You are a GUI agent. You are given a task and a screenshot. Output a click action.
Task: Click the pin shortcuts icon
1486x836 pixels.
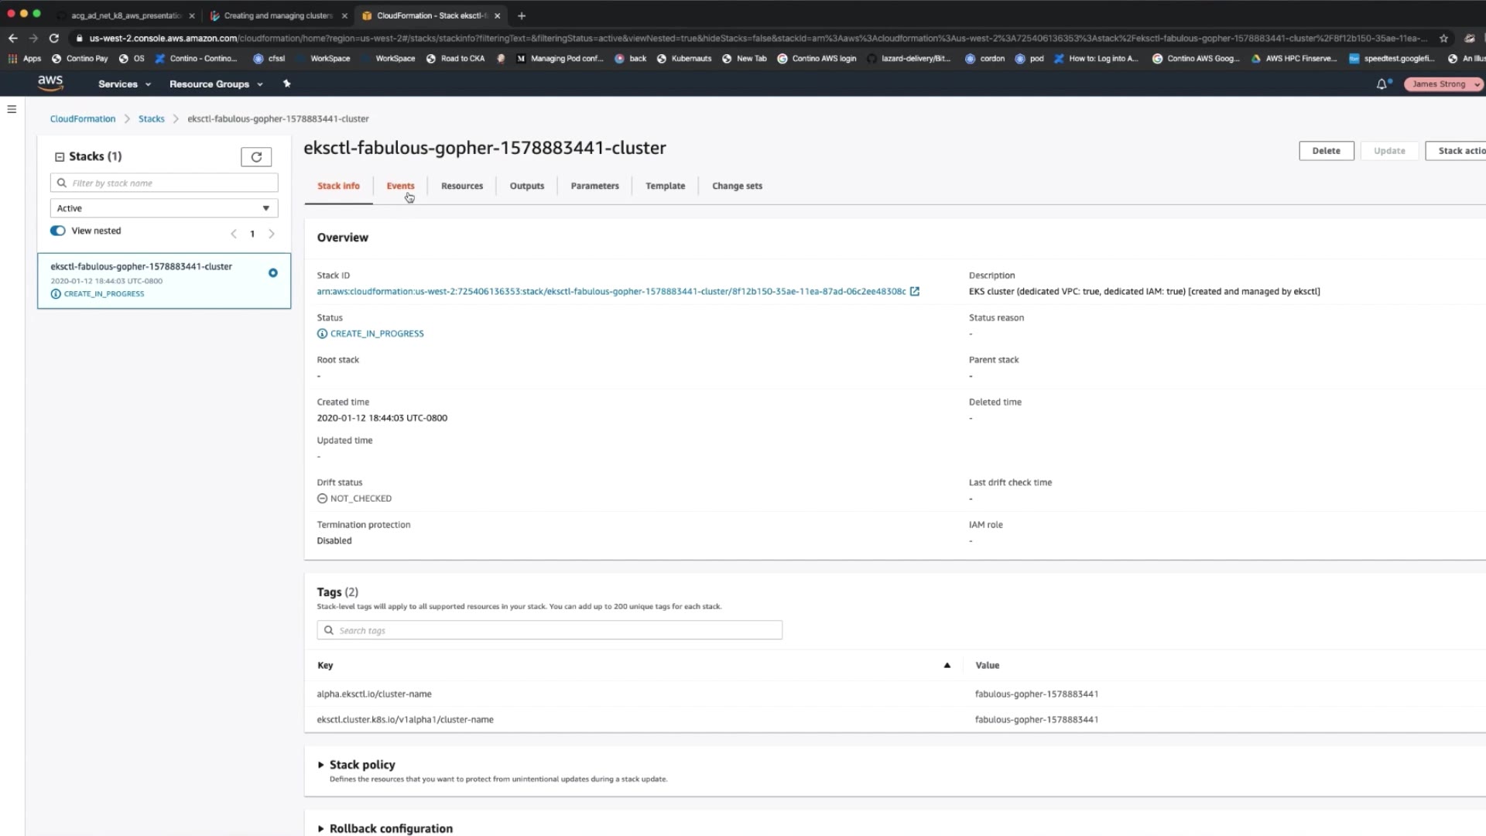click(x=287, y=84)
